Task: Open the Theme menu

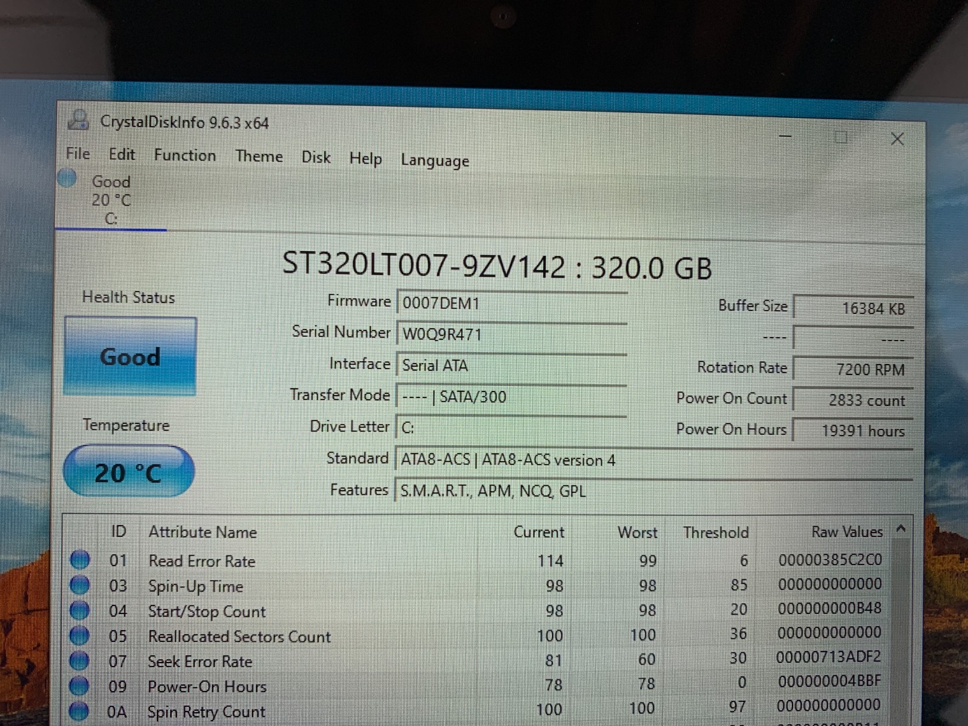Action: [x=259, y=156]
